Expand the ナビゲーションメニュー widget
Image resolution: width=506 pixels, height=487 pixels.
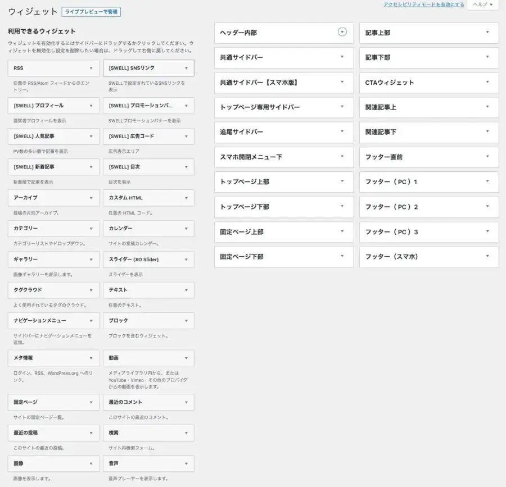click(x=53, y=321)
